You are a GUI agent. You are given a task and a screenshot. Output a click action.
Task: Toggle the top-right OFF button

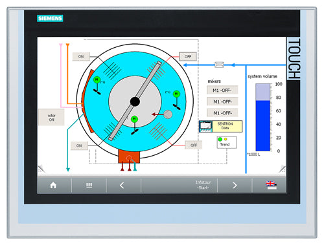click(x=188, y=56)
